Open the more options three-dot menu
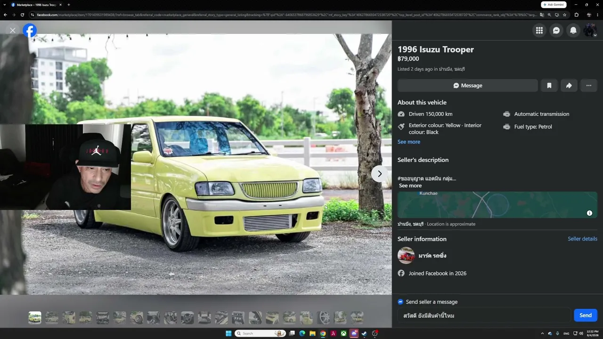 (589, 85)
